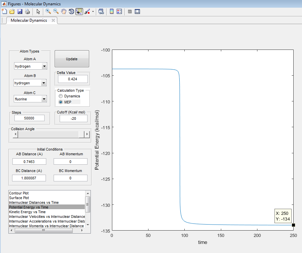
Task: Click the Save Figure floppy disk icon
Action: 20,11
